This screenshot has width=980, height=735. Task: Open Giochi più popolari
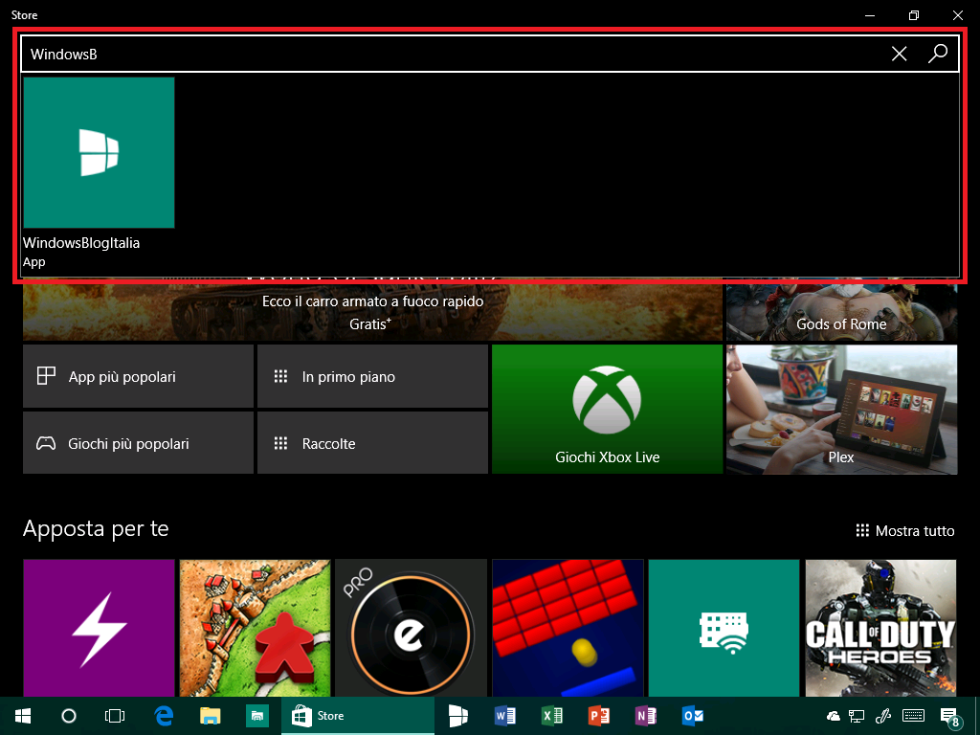[138, 442]
